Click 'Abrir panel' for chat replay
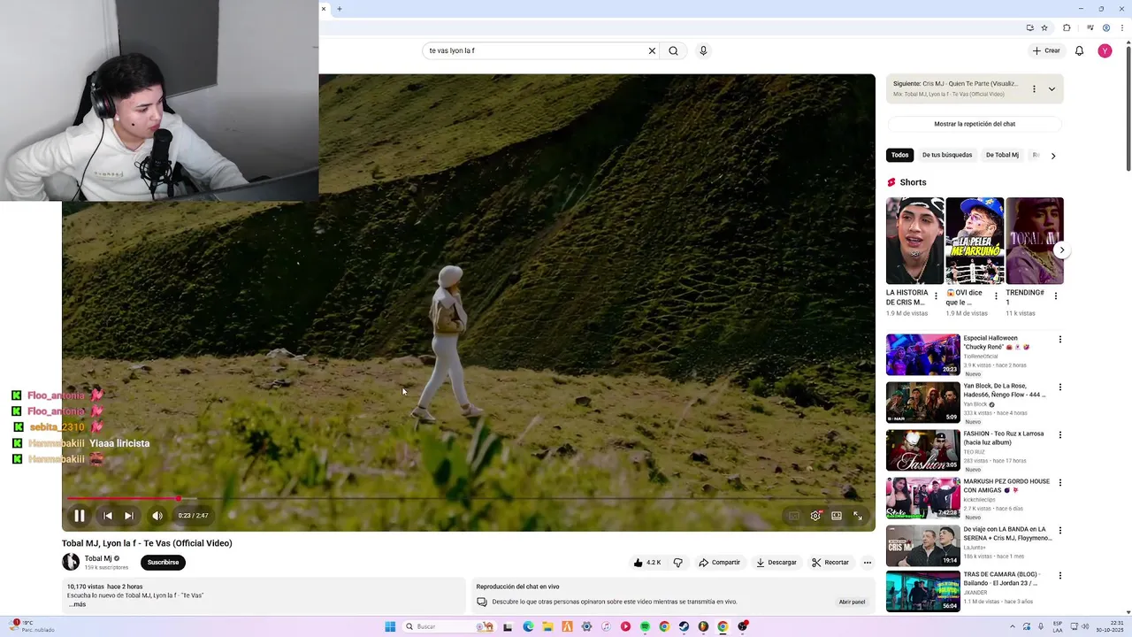 (x=852, y=602)
